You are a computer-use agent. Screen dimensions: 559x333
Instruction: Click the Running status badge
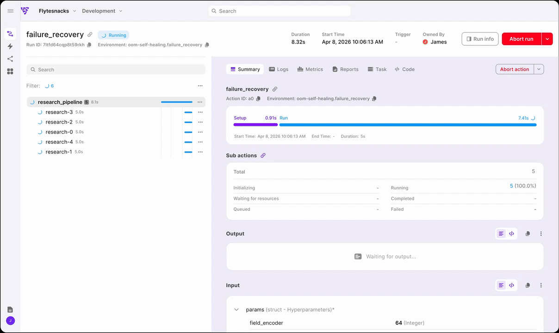113,35
